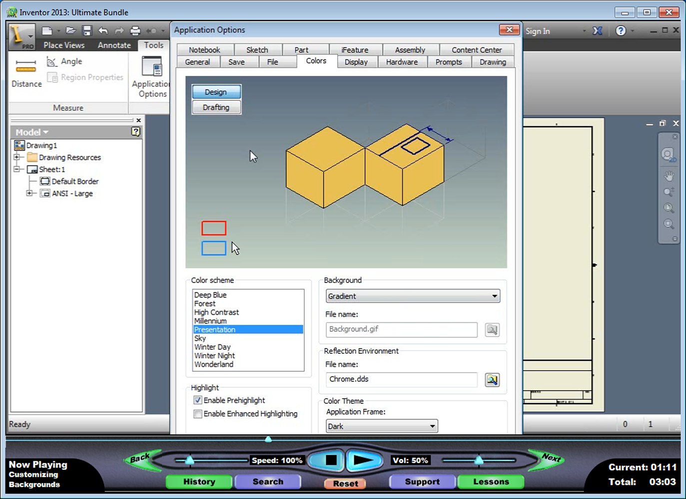Click the Print icon in quick access toolbar
686x499 pixels.
(x=135, y=31)
